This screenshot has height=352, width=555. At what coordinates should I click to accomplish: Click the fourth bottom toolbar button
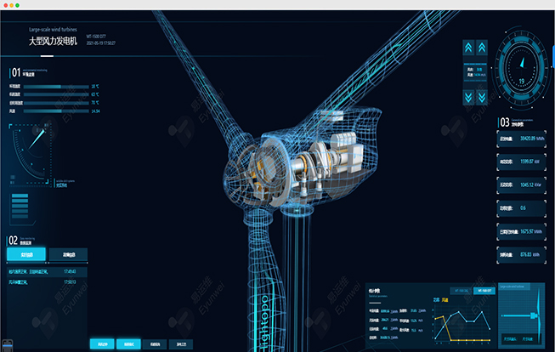click(181, 344)
